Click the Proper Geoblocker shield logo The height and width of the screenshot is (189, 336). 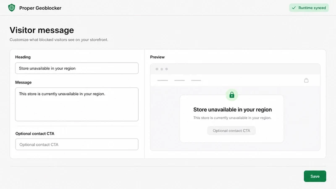12,8
